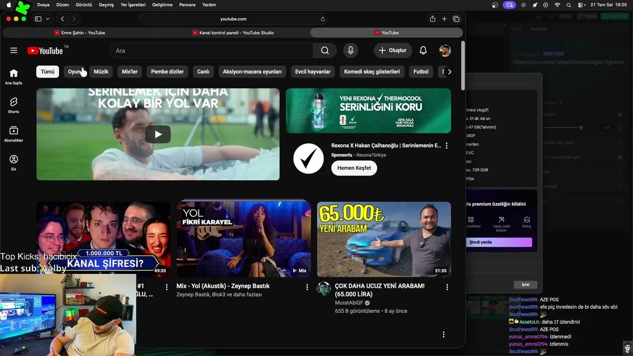Viewport: 633px width, 356px height.
Task: Add a new Safari tab
Action: coord(444,19)
